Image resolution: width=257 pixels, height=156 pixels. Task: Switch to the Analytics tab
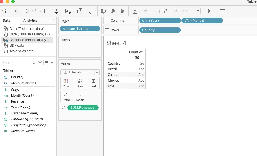pos(30,21)
